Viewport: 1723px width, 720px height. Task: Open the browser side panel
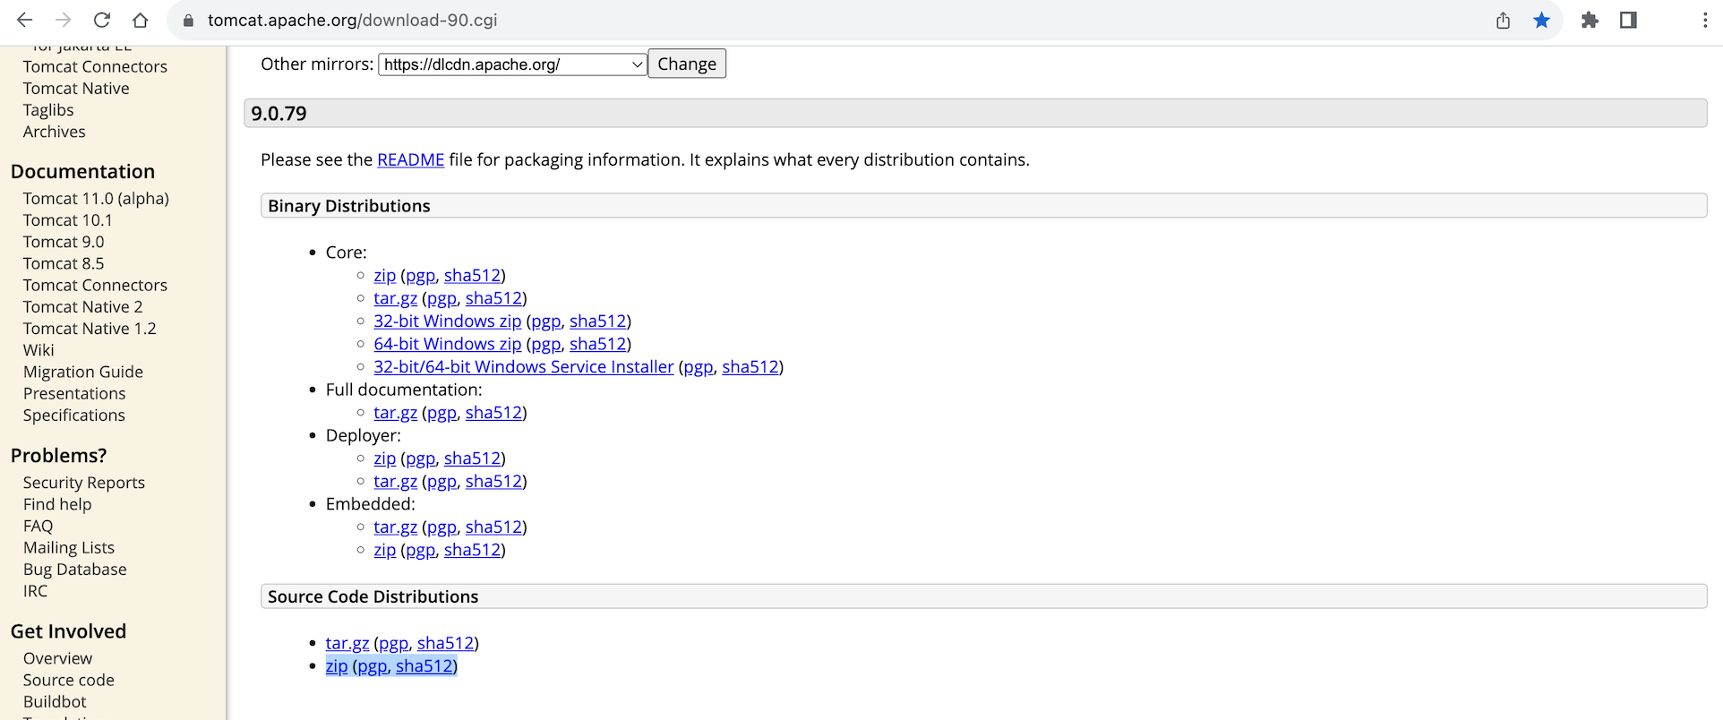[x=1628, y=20]
